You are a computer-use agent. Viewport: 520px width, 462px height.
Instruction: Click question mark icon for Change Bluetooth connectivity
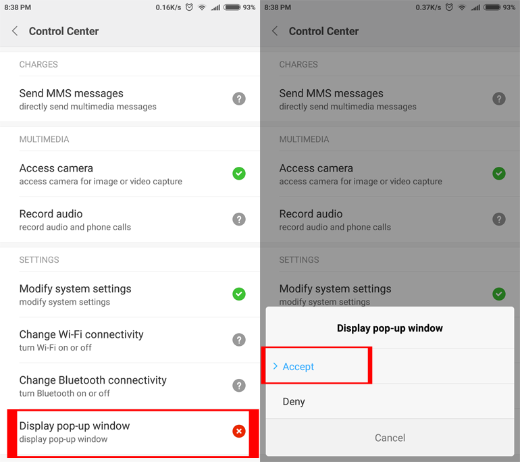point(239,386)
